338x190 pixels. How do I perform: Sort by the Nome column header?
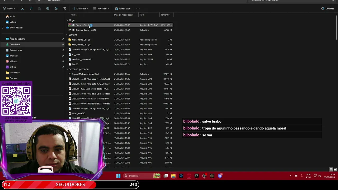pos(73,15)
